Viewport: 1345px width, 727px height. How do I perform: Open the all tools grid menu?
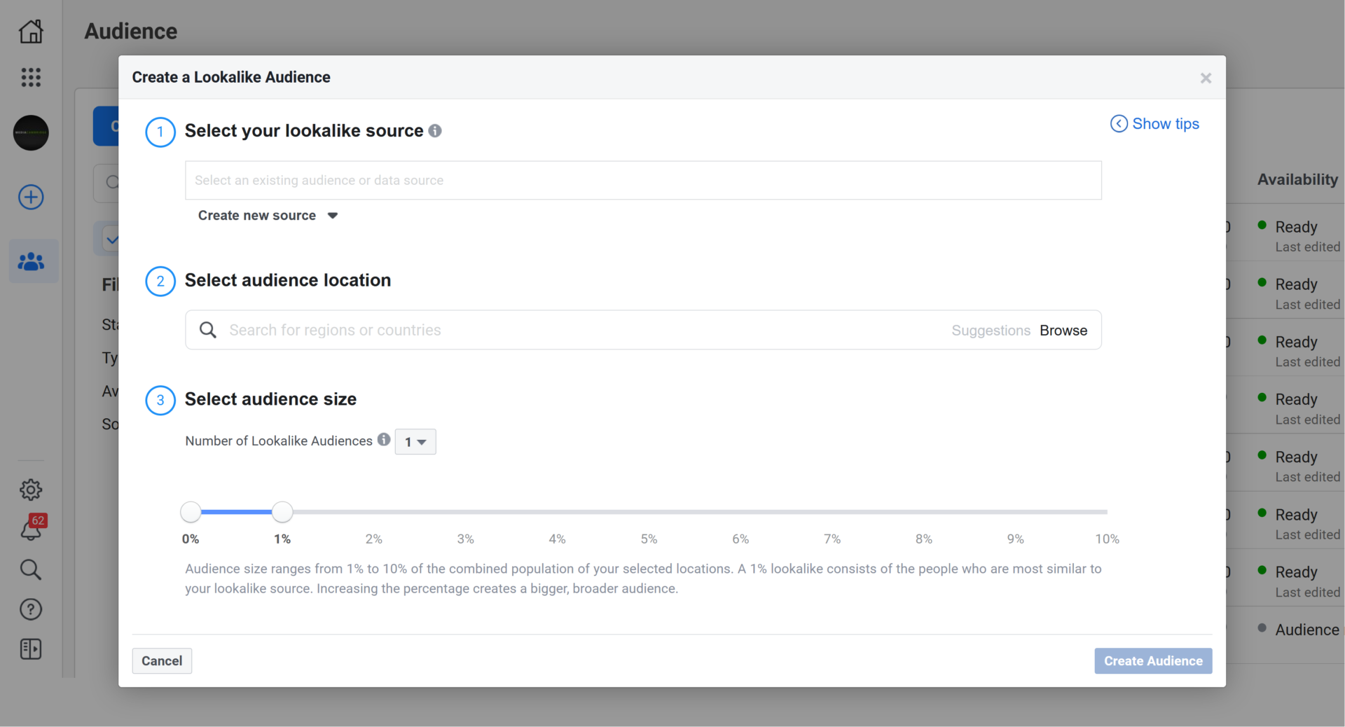coord(31,77)
